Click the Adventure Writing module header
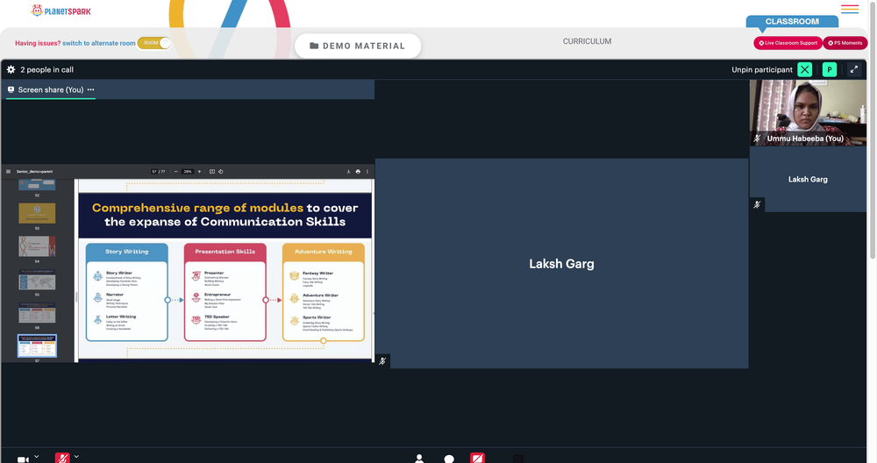Image resolution: width=877 pixels, height=463 pixels. (324, 252)
